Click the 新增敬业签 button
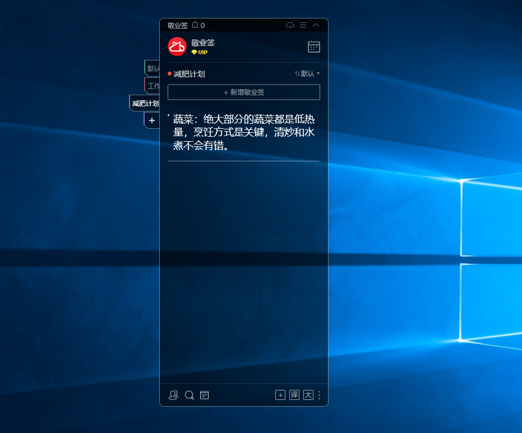This screenshot has width=522, height=433. [244, 92]
